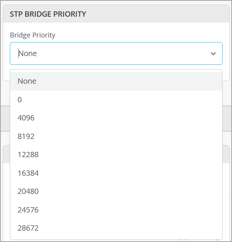232x242 pixels.
Task: Click the STP BRIDGE PRIORITY panel header
Action: [48, 14]
